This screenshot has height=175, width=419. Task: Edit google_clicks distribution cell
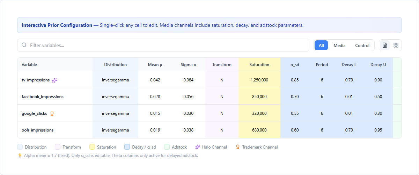(x=116, y=113)
